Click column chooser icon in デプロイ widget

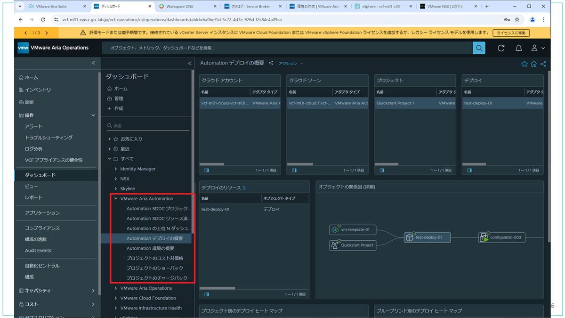point(469,170)
